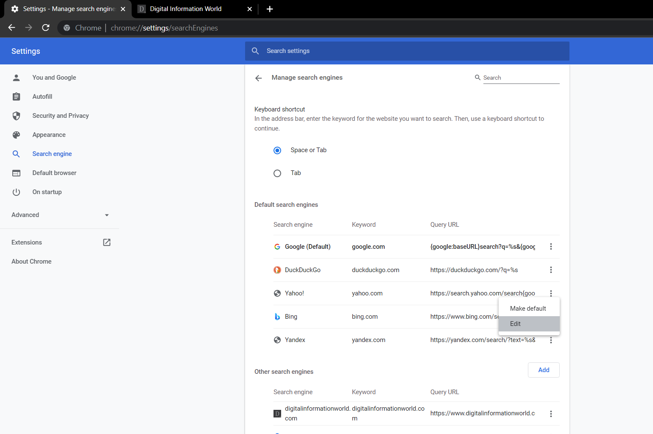Reload the current page
Image resolution: width=653 pixels, height=434 pixels.
[x=46, y=28]
